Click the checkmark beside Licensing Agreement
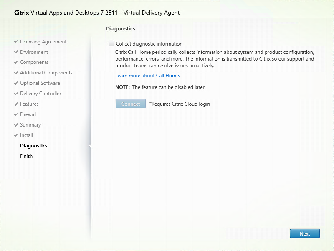Viewport: 334px width, 251px height. pyautogui.click(x=16, y=42)
